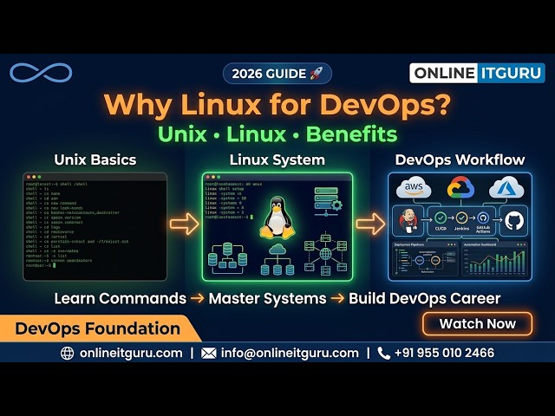Click the Jenkins pipeline checkmark circle
The image size is (555, 416).
click(x=461, y=218)
